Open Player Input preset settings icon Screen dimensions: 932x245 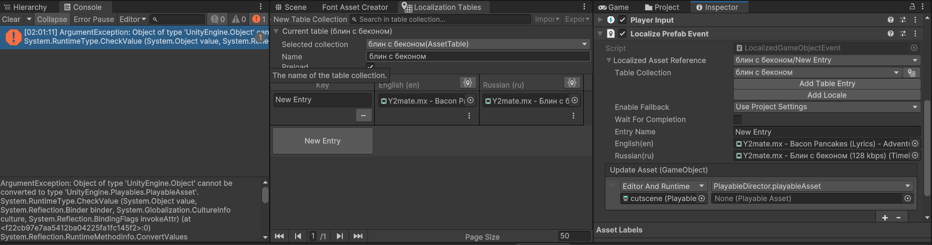coord(903,20)
